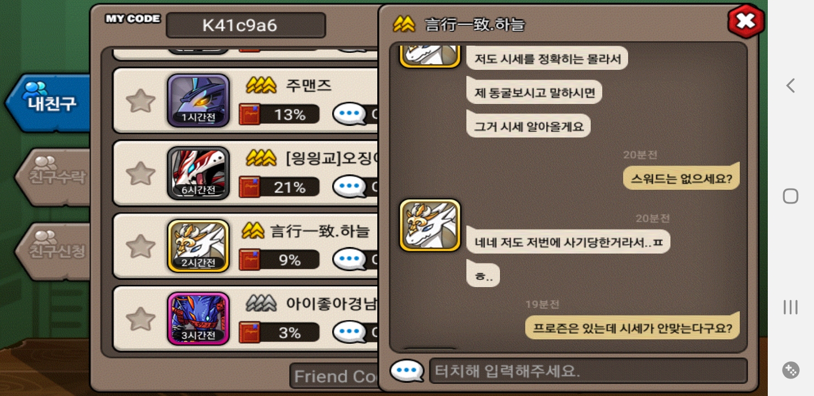The height and width of the screenshot is (396, 814).
Task: Tap chat bubble icon beside message input
Action: pyautogui.click(x=407, y=371)
